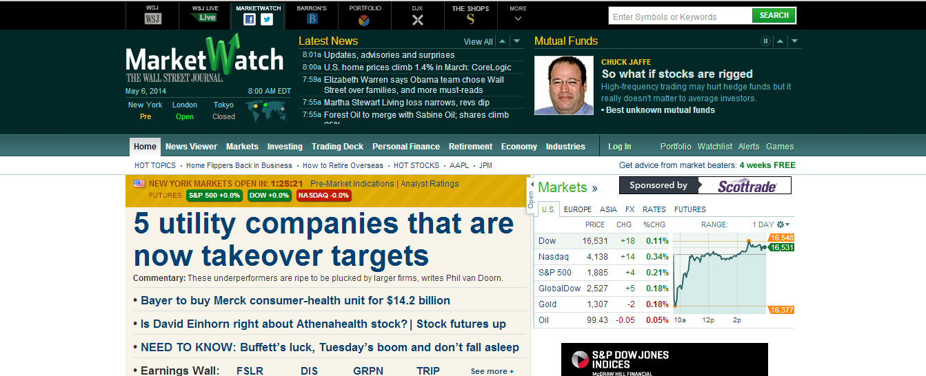Expand the MORE dropdown in top bar
The height and width of the screenshot is (376, 926).
coord(518,14)
